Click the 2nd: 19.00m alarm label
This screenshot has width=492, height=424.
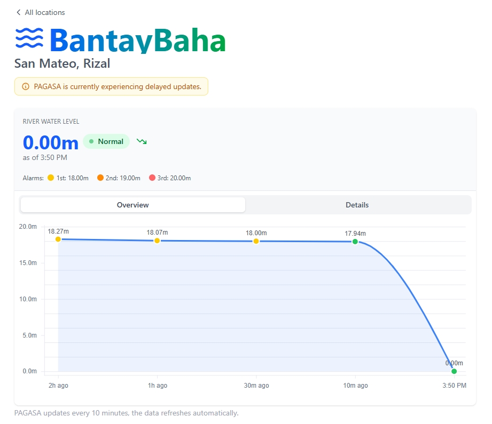(123, 178)
